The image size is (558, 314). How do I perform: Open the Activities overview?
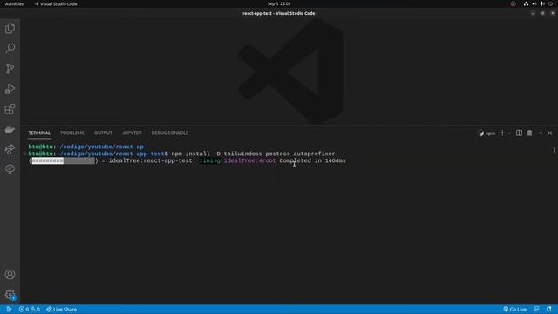point(14,3)
